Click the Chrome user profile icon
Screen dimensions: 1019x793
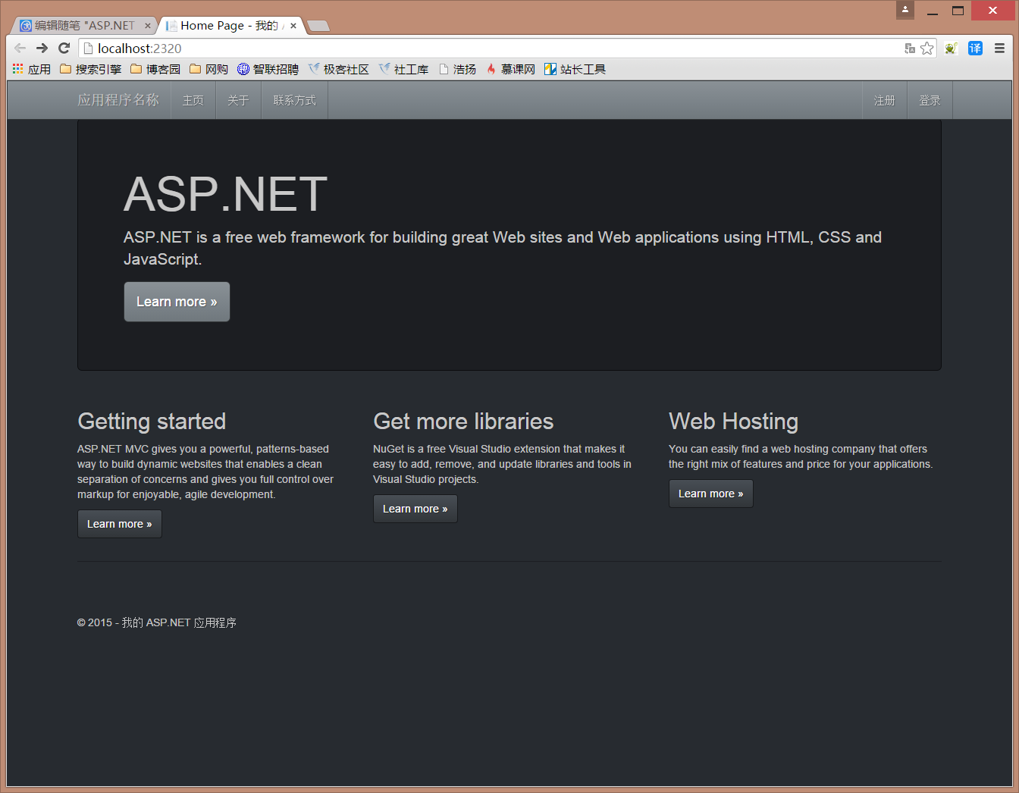tap(905, 10)
